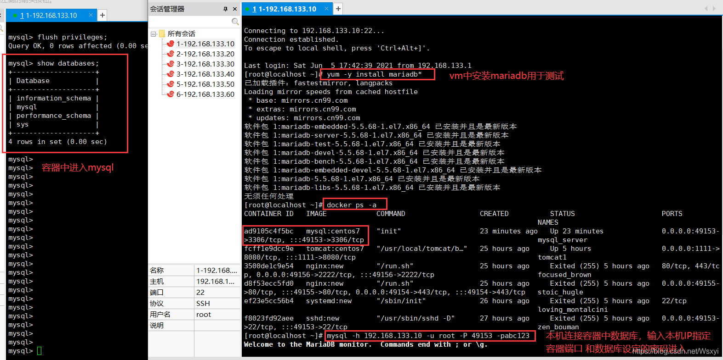Click container ID f8023fd92aee
The image size is (723, 360).
tap(269, 318)
